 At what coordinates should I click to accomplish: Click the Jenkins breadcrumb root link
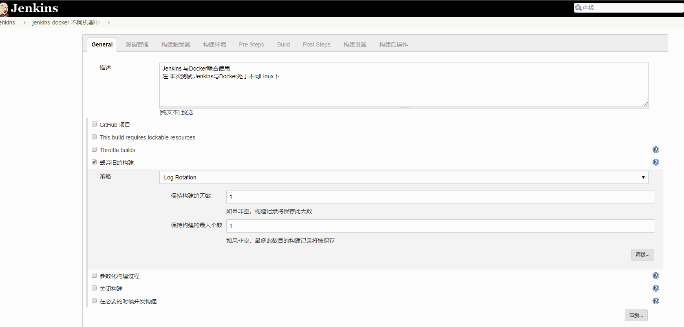[7, 22]
